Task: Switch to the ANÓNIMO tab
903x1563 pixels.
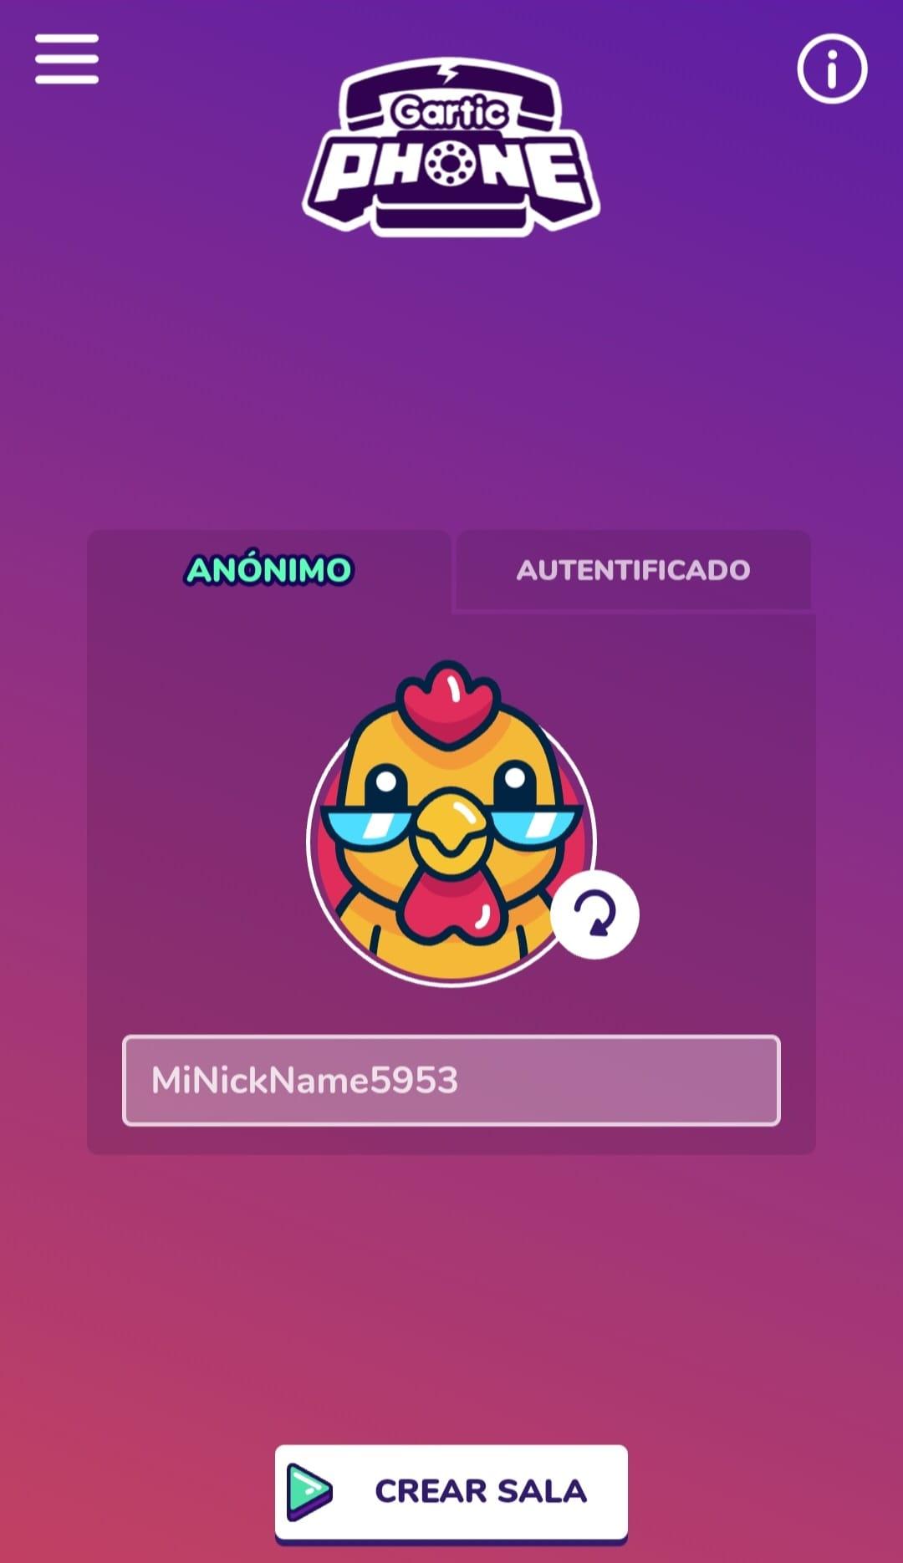Action: [269, 570]
